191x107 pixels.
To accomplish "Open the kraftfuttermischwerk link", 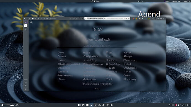I will (x=69, y=64).
